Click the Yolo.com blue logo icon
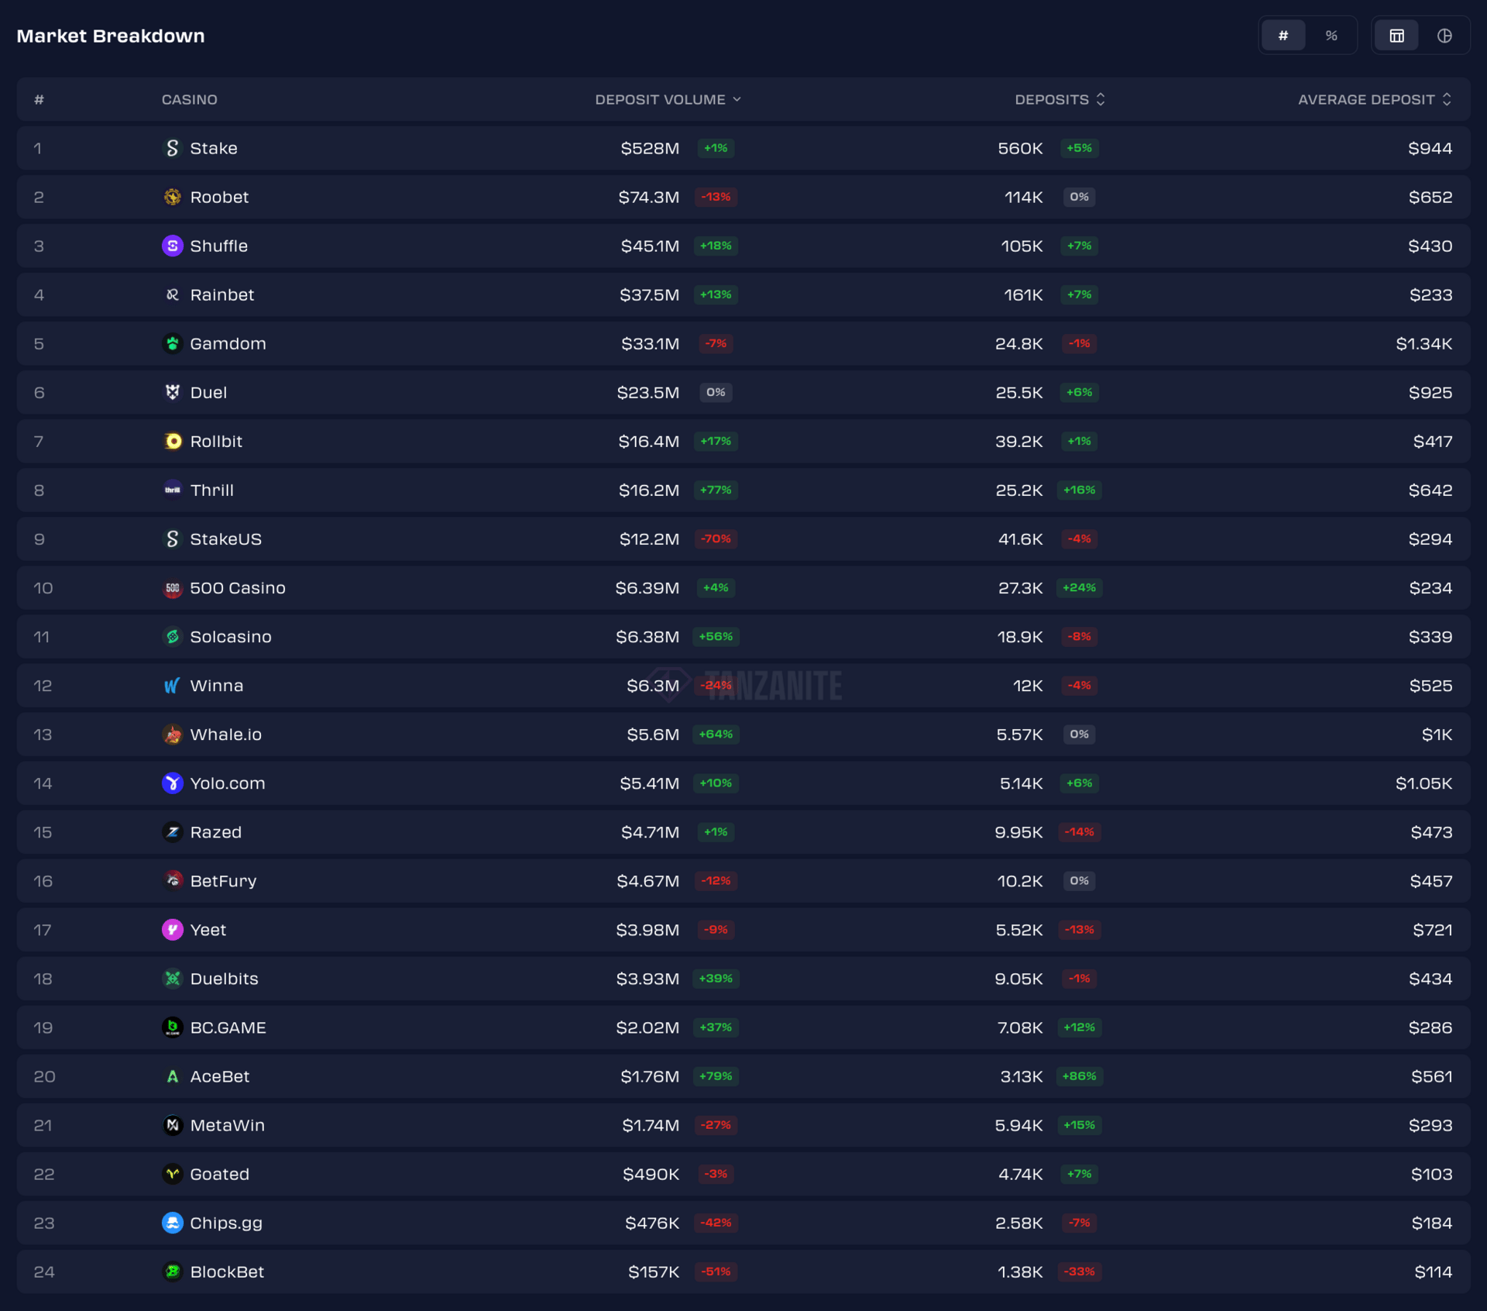Screen dimensions: 1487x1311 tap(172, 783)
